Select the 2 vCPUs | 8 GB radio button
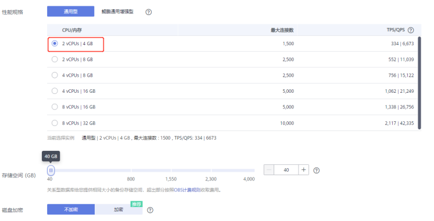This screenshot has width=434, height=221. (55, 59)
